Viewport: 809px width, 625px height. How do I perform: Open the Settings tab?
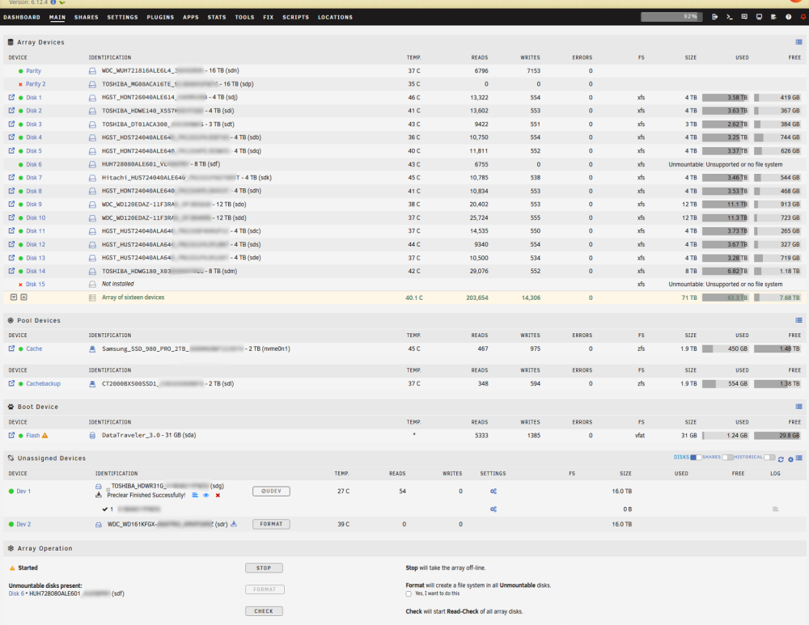click(x=122, y=17)
